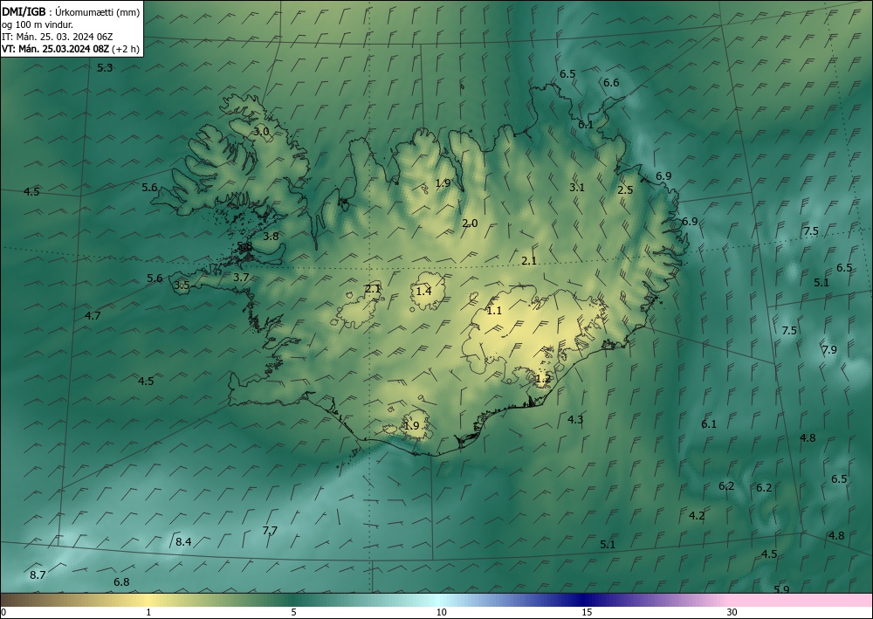The height and width of the screenshot is (619, 873).
Task: Click the color scale label 30
Action: [x=732, y=612]
